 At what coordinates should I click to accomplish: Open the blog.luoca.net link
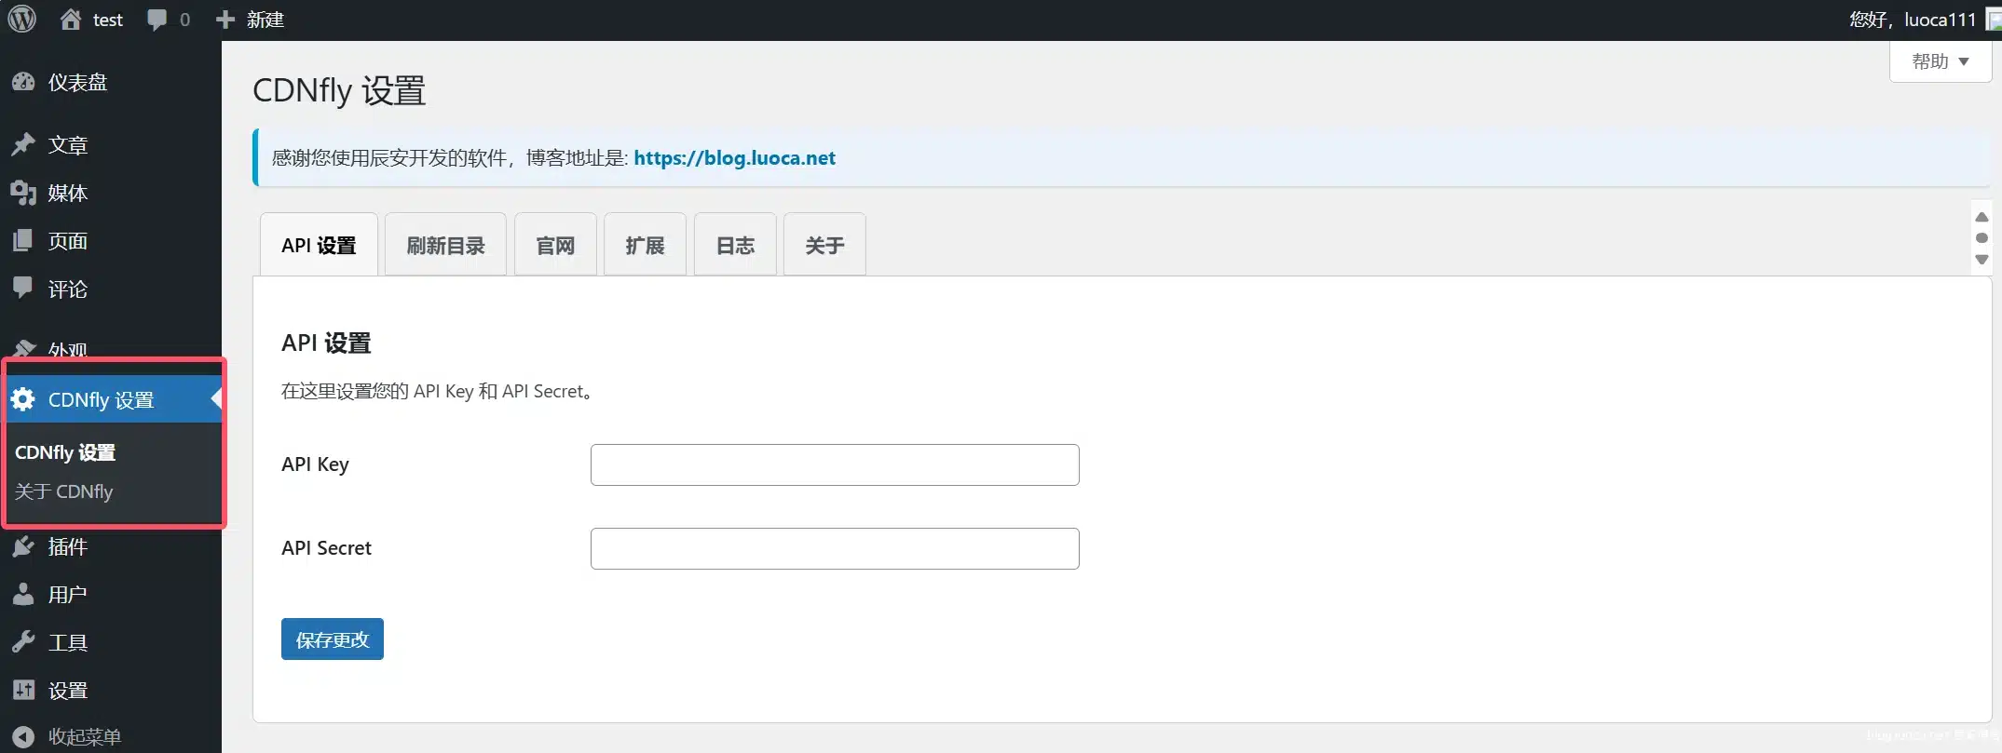(x=734, y=158)
